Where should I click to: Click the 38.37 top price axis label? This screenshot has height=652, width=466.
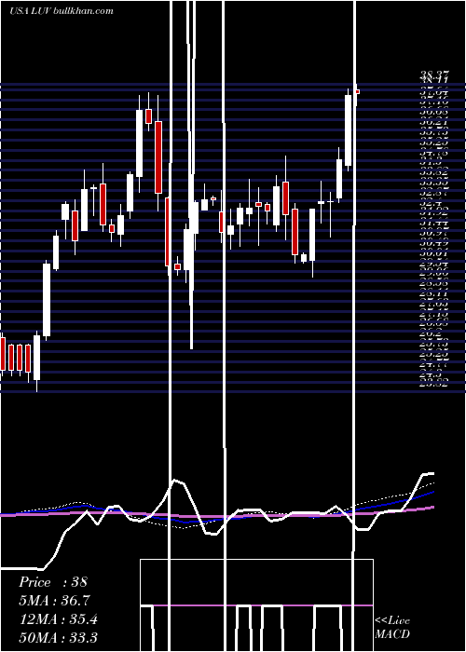pyautogui.click(x=434, y=75)
